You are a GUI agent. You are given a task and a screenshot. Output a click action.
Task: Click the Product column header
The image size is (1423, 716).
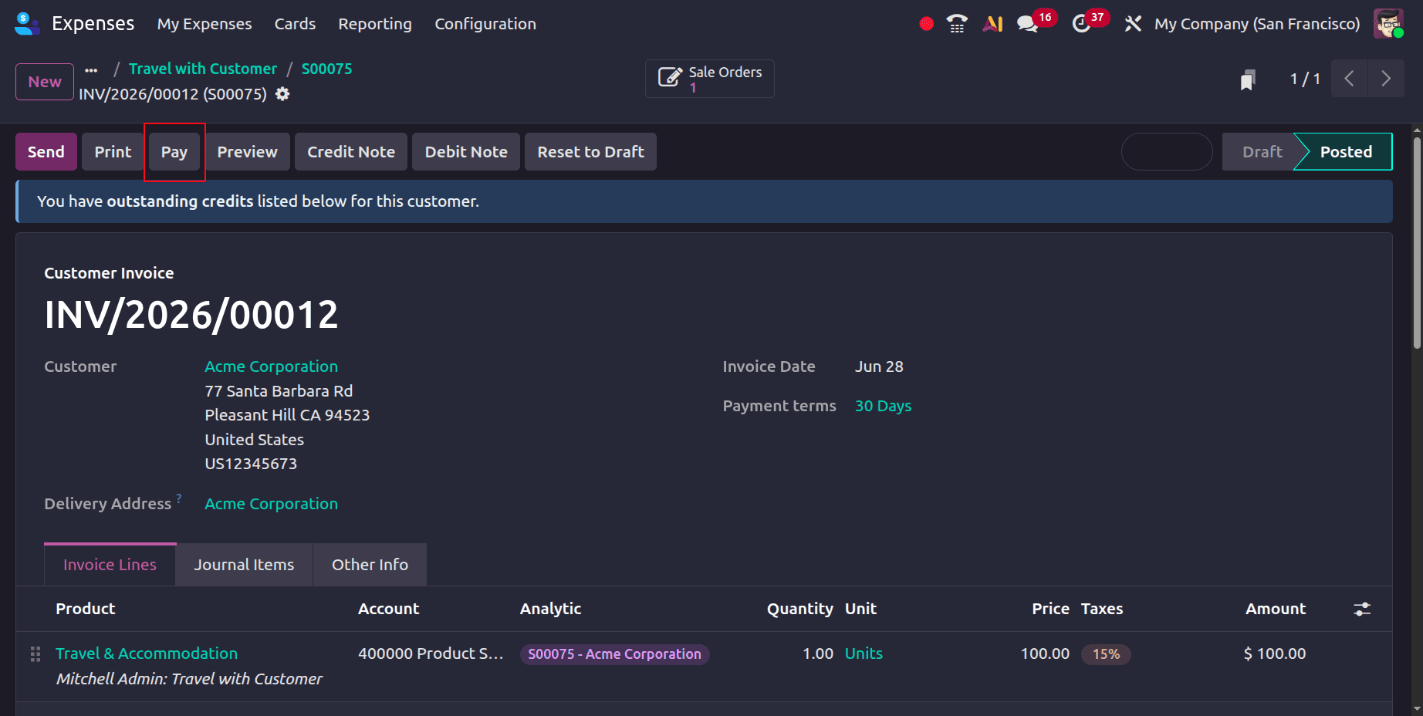click(x=85, y=609)
